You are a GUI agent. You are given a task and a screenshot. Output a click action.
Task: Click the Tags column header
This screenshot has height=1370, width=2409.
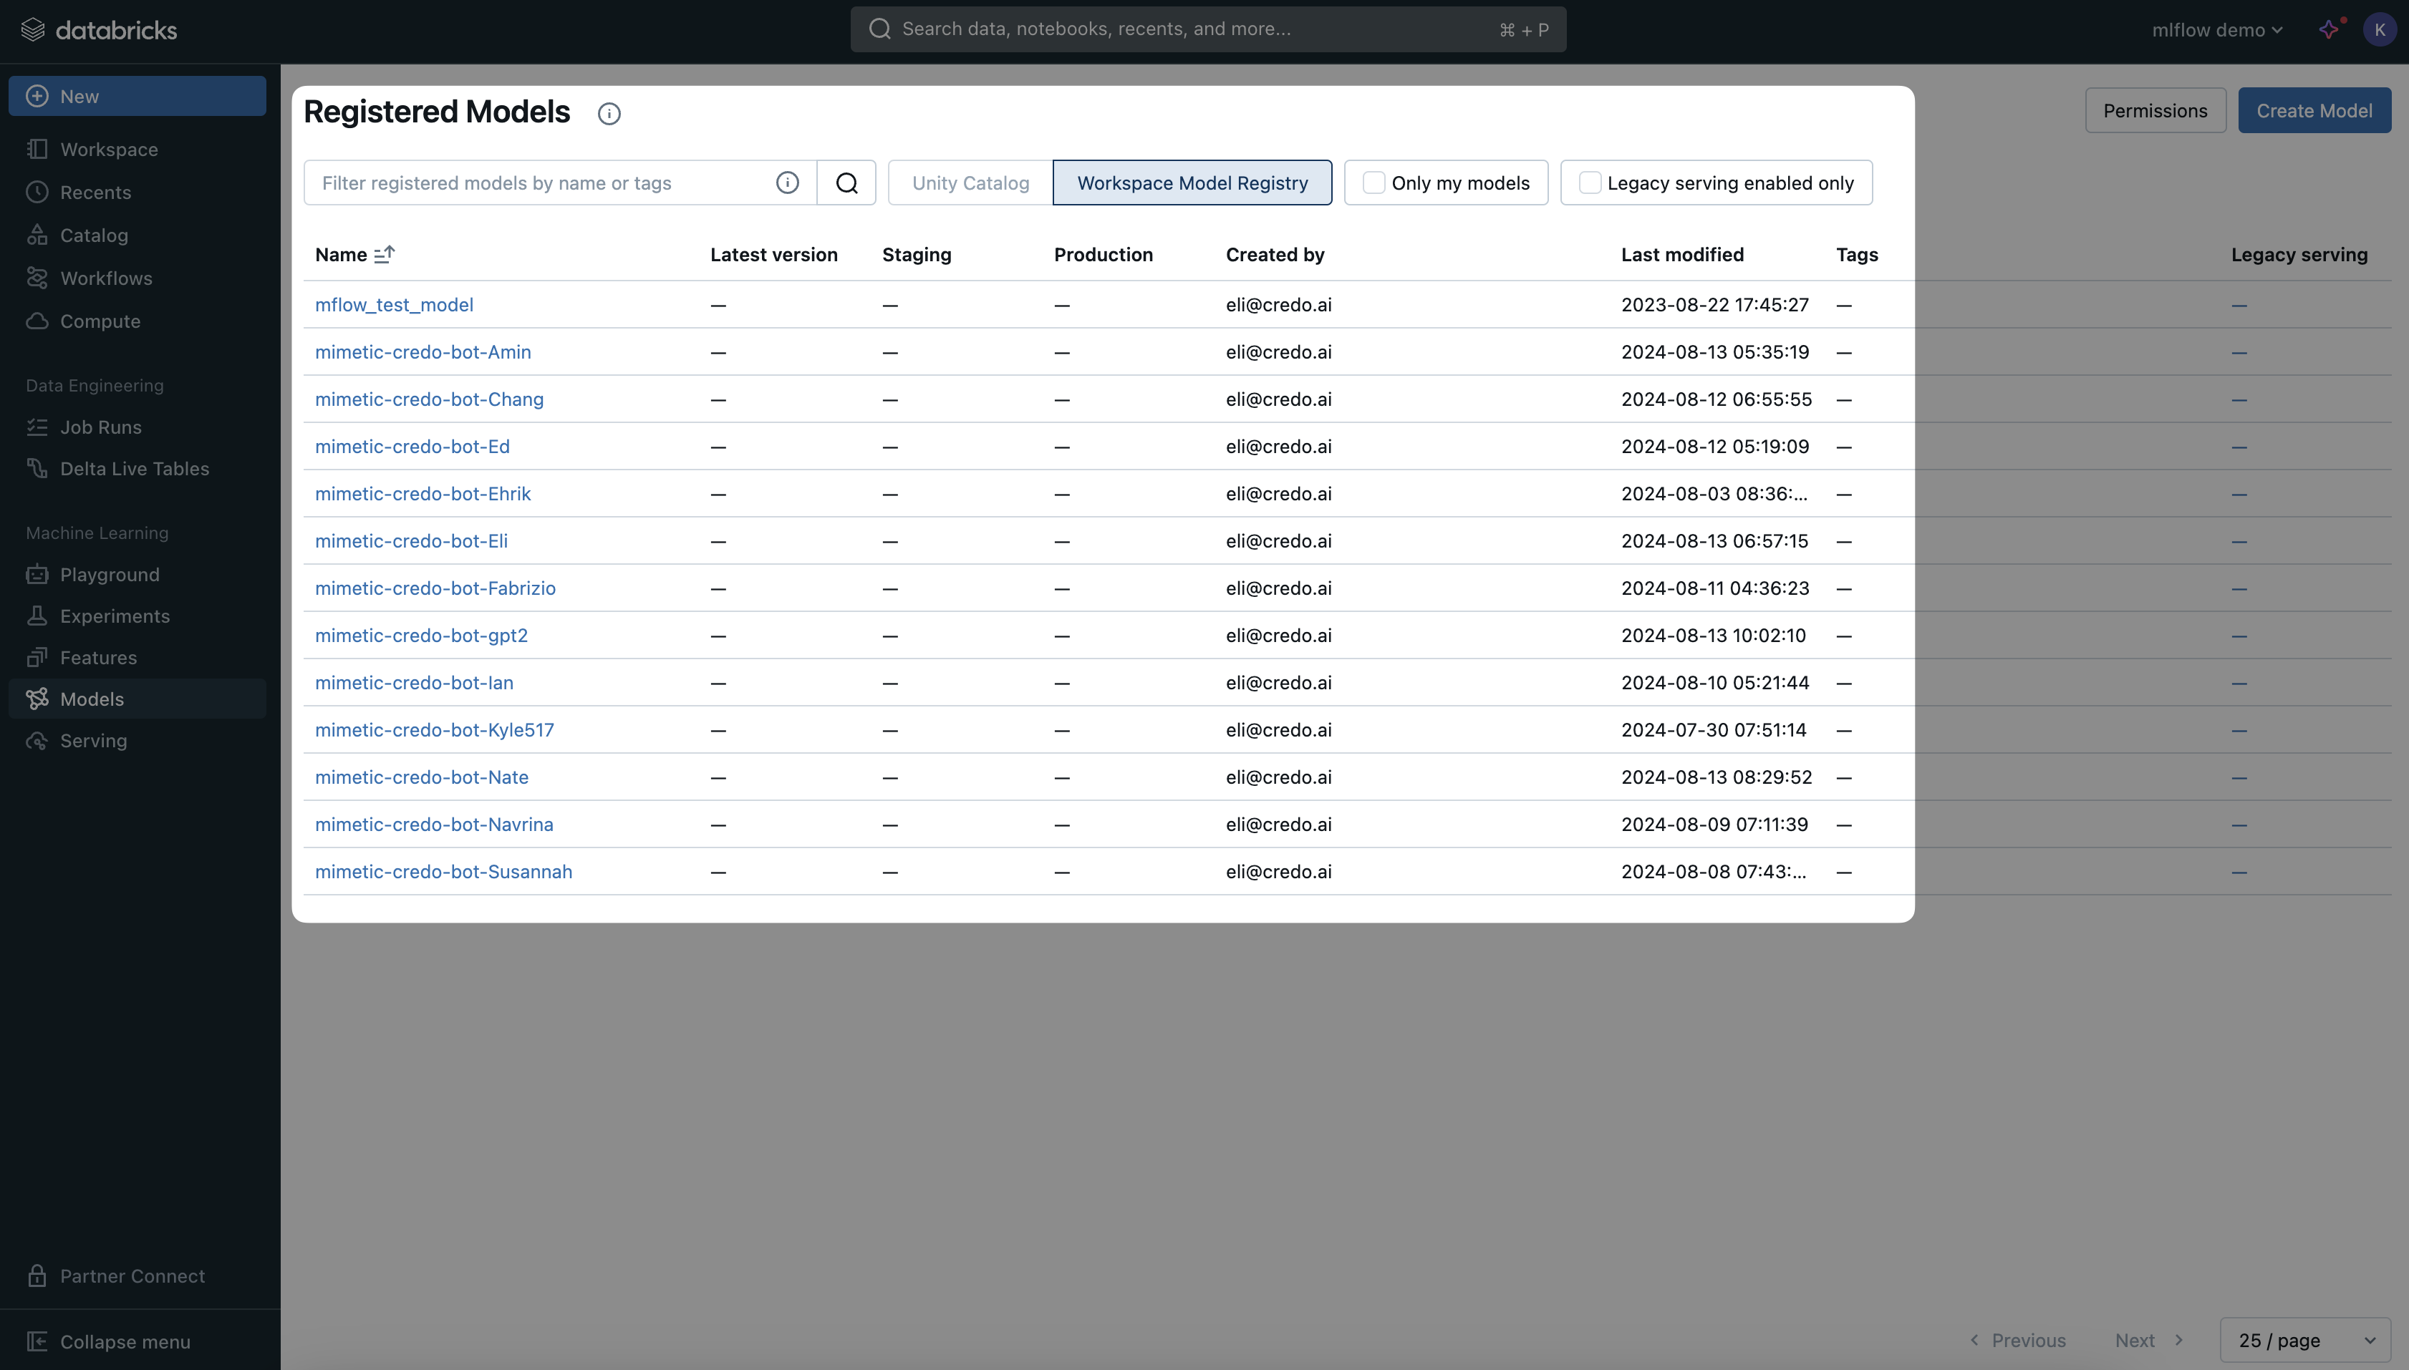coord(1856,254)
